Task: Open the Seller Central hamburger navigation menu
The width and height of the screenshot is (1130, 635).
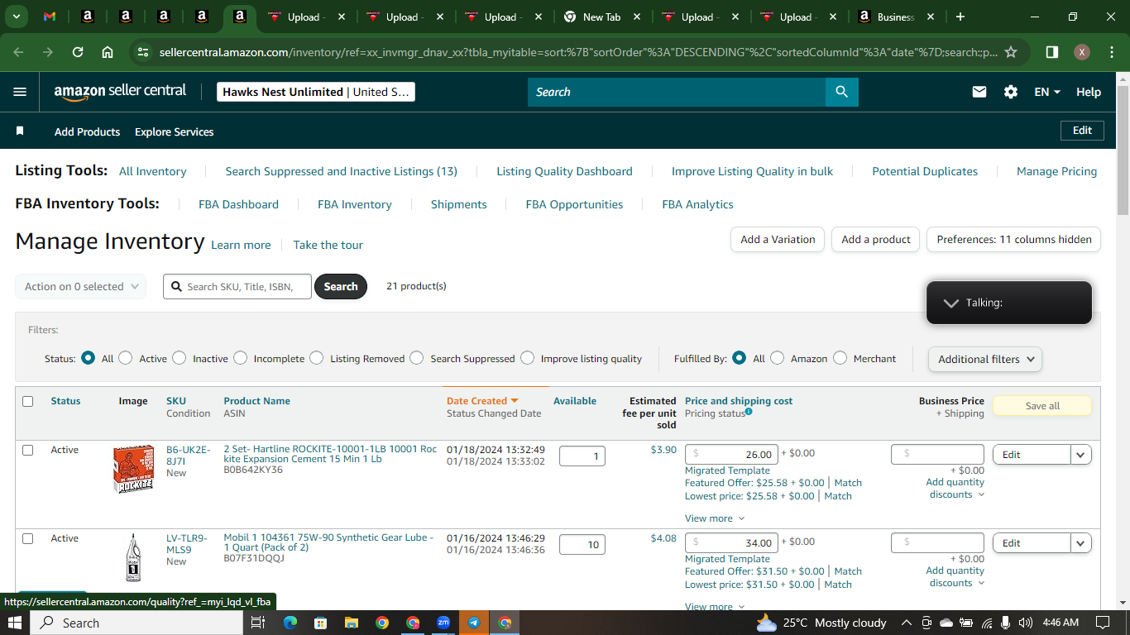Action: pos(20,92)
